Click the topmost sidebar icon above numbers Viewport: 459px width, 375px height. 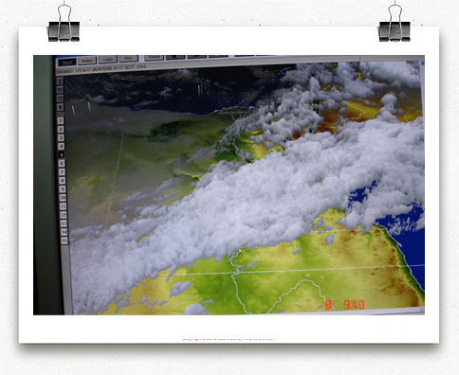[x=60, y=80]
